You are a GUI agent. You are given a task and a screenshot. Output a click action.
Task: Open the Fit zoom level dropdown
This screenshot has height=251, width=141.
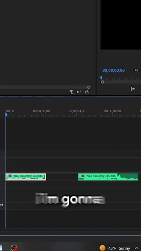tap(136, 70)
